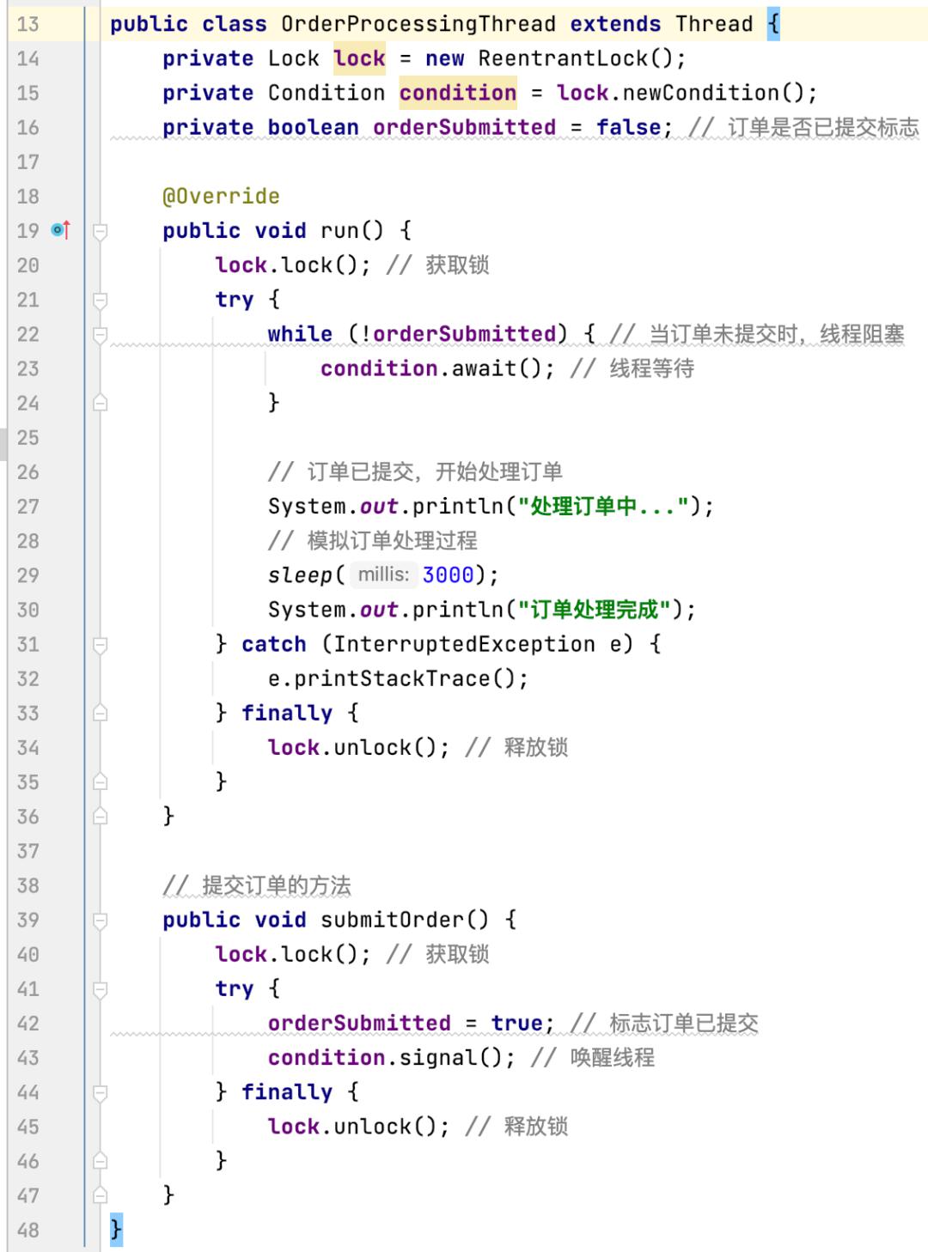The width and height of the screenshot is (928, 1252).
Task: Click fold end marker on line 47
Action: click(101, 1195)
